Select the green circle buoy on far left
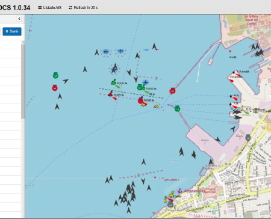Screen dimensions: 271x219 click(55, 75)
